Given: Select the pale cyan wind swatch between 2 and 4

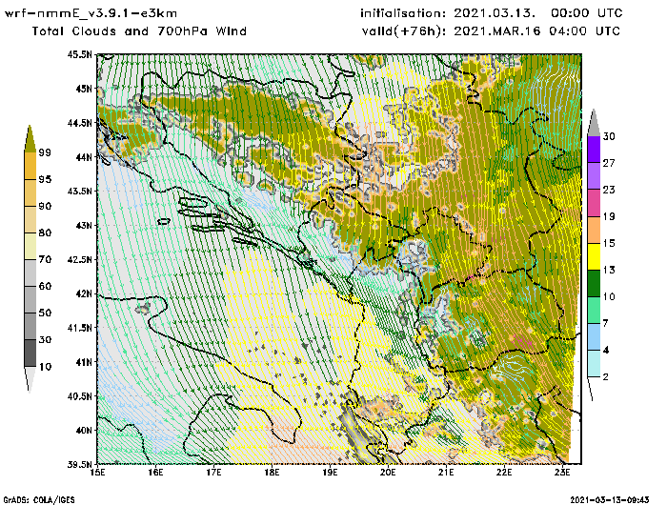Looking at the screenshot, I should click(x=594, y=364).
